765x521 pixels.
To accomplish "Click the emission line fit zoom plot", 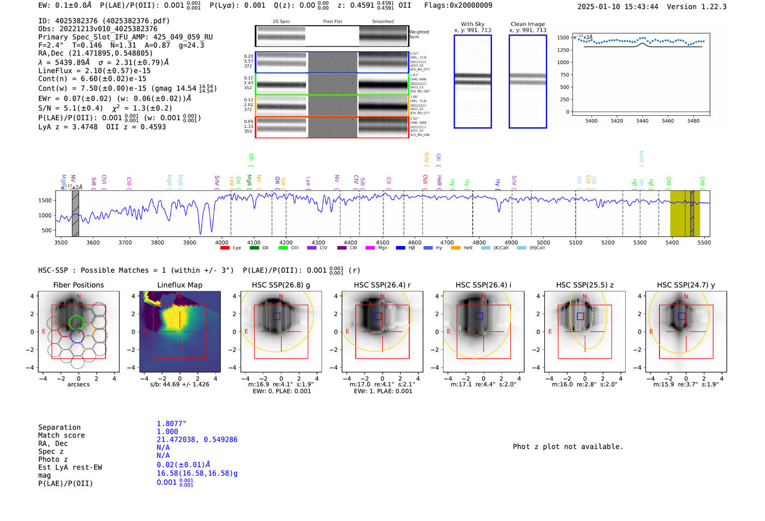I will pos(640,74).
